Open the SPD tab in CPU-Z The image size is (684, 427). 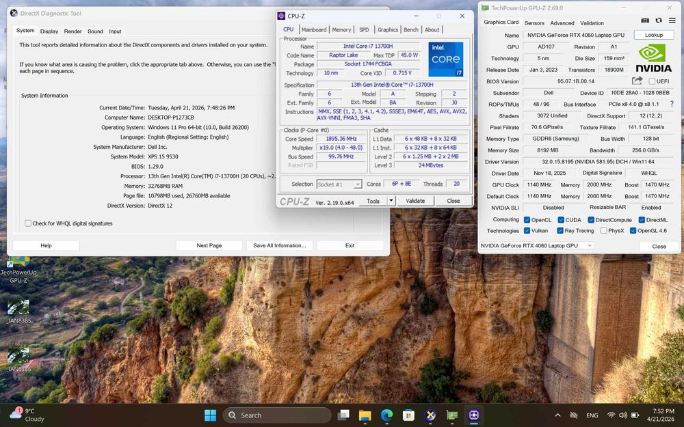(364, 29)
